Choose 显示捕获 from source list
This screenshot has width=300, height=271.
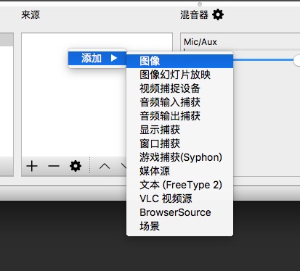[179, 130]
